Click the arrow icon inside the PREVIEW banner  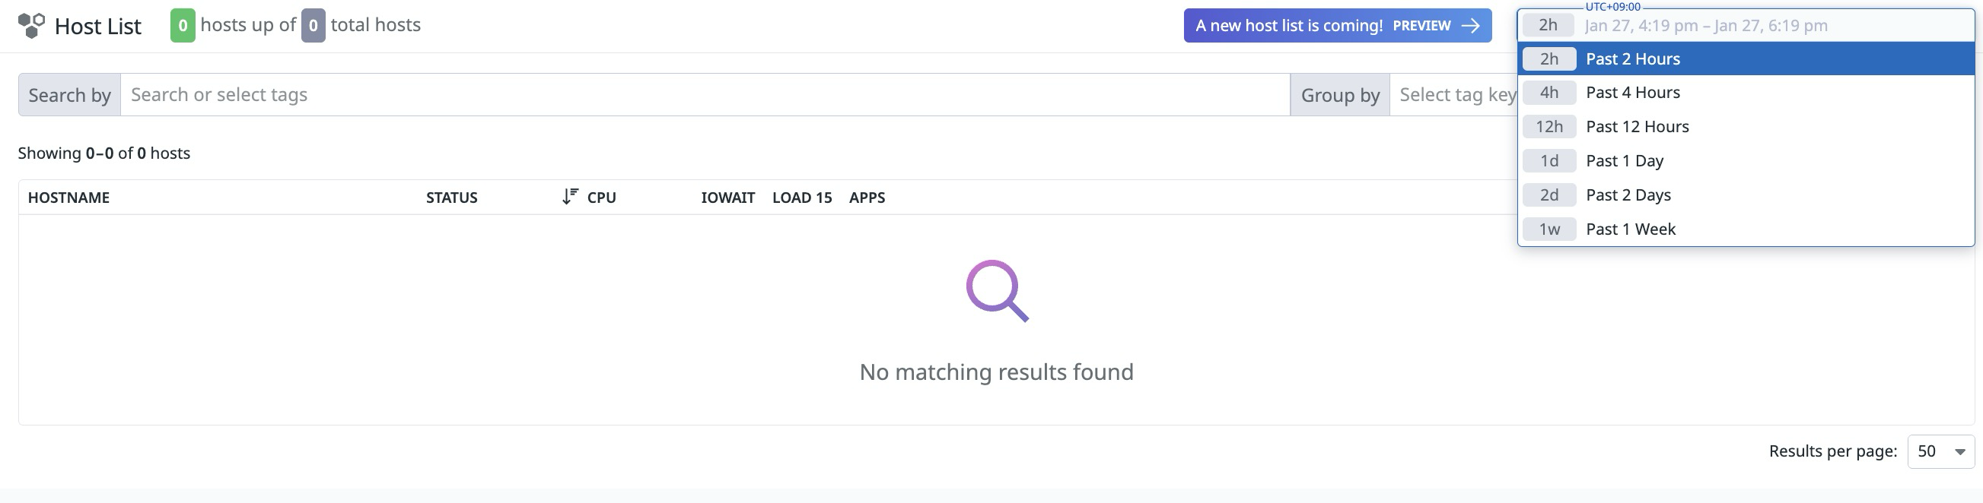pos(1469,25)
